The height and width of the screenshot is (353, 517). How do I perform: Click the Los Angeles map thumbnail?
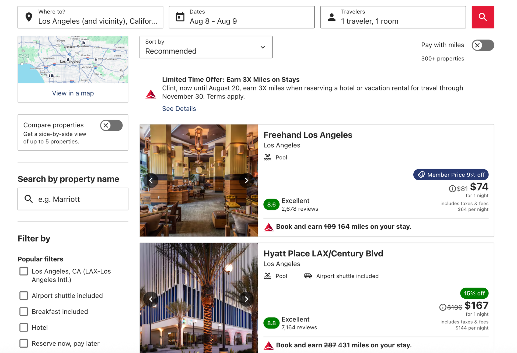(x=73, y=59)
